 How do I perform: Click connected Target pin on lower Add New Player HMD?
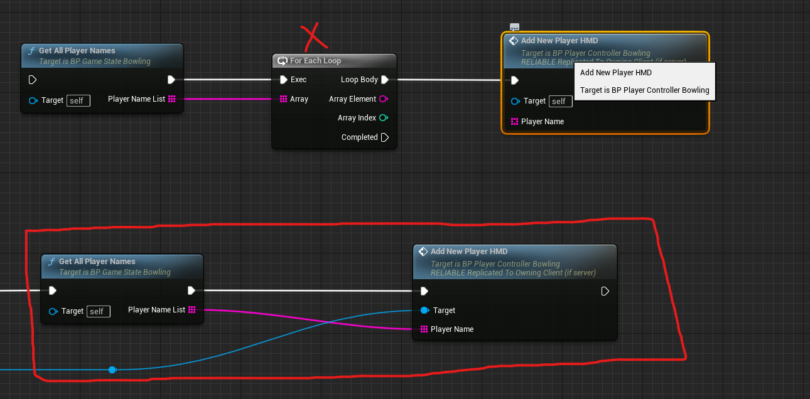click(425, 311)
